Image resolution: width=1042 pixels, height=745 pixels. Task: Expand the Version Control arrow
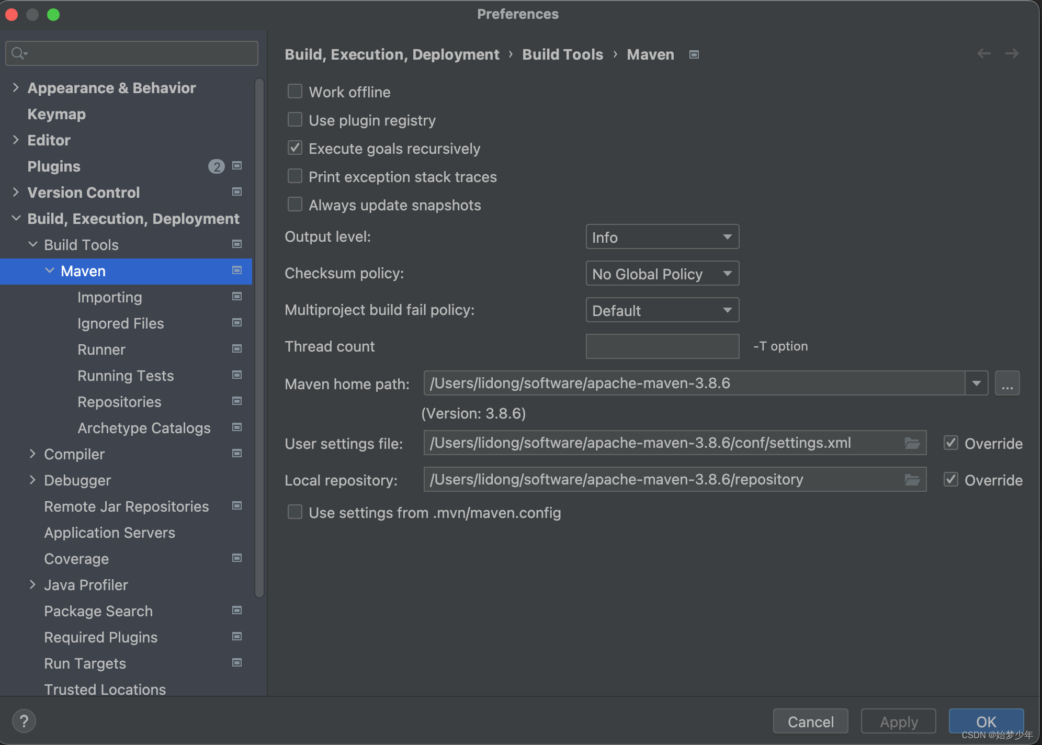coord(16,192)
